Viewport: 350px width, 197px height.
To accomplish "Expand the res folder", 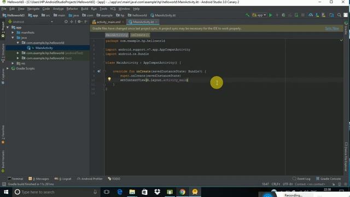I will click(x=13, y=63).
